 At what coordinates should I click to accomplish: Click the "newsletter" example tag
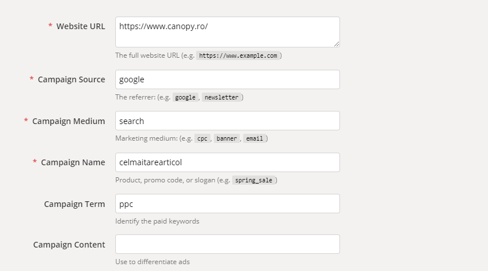point(221,97)
